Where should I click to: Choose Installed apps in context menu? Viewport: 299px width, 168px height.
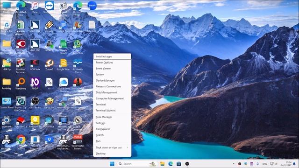(112, 56)
